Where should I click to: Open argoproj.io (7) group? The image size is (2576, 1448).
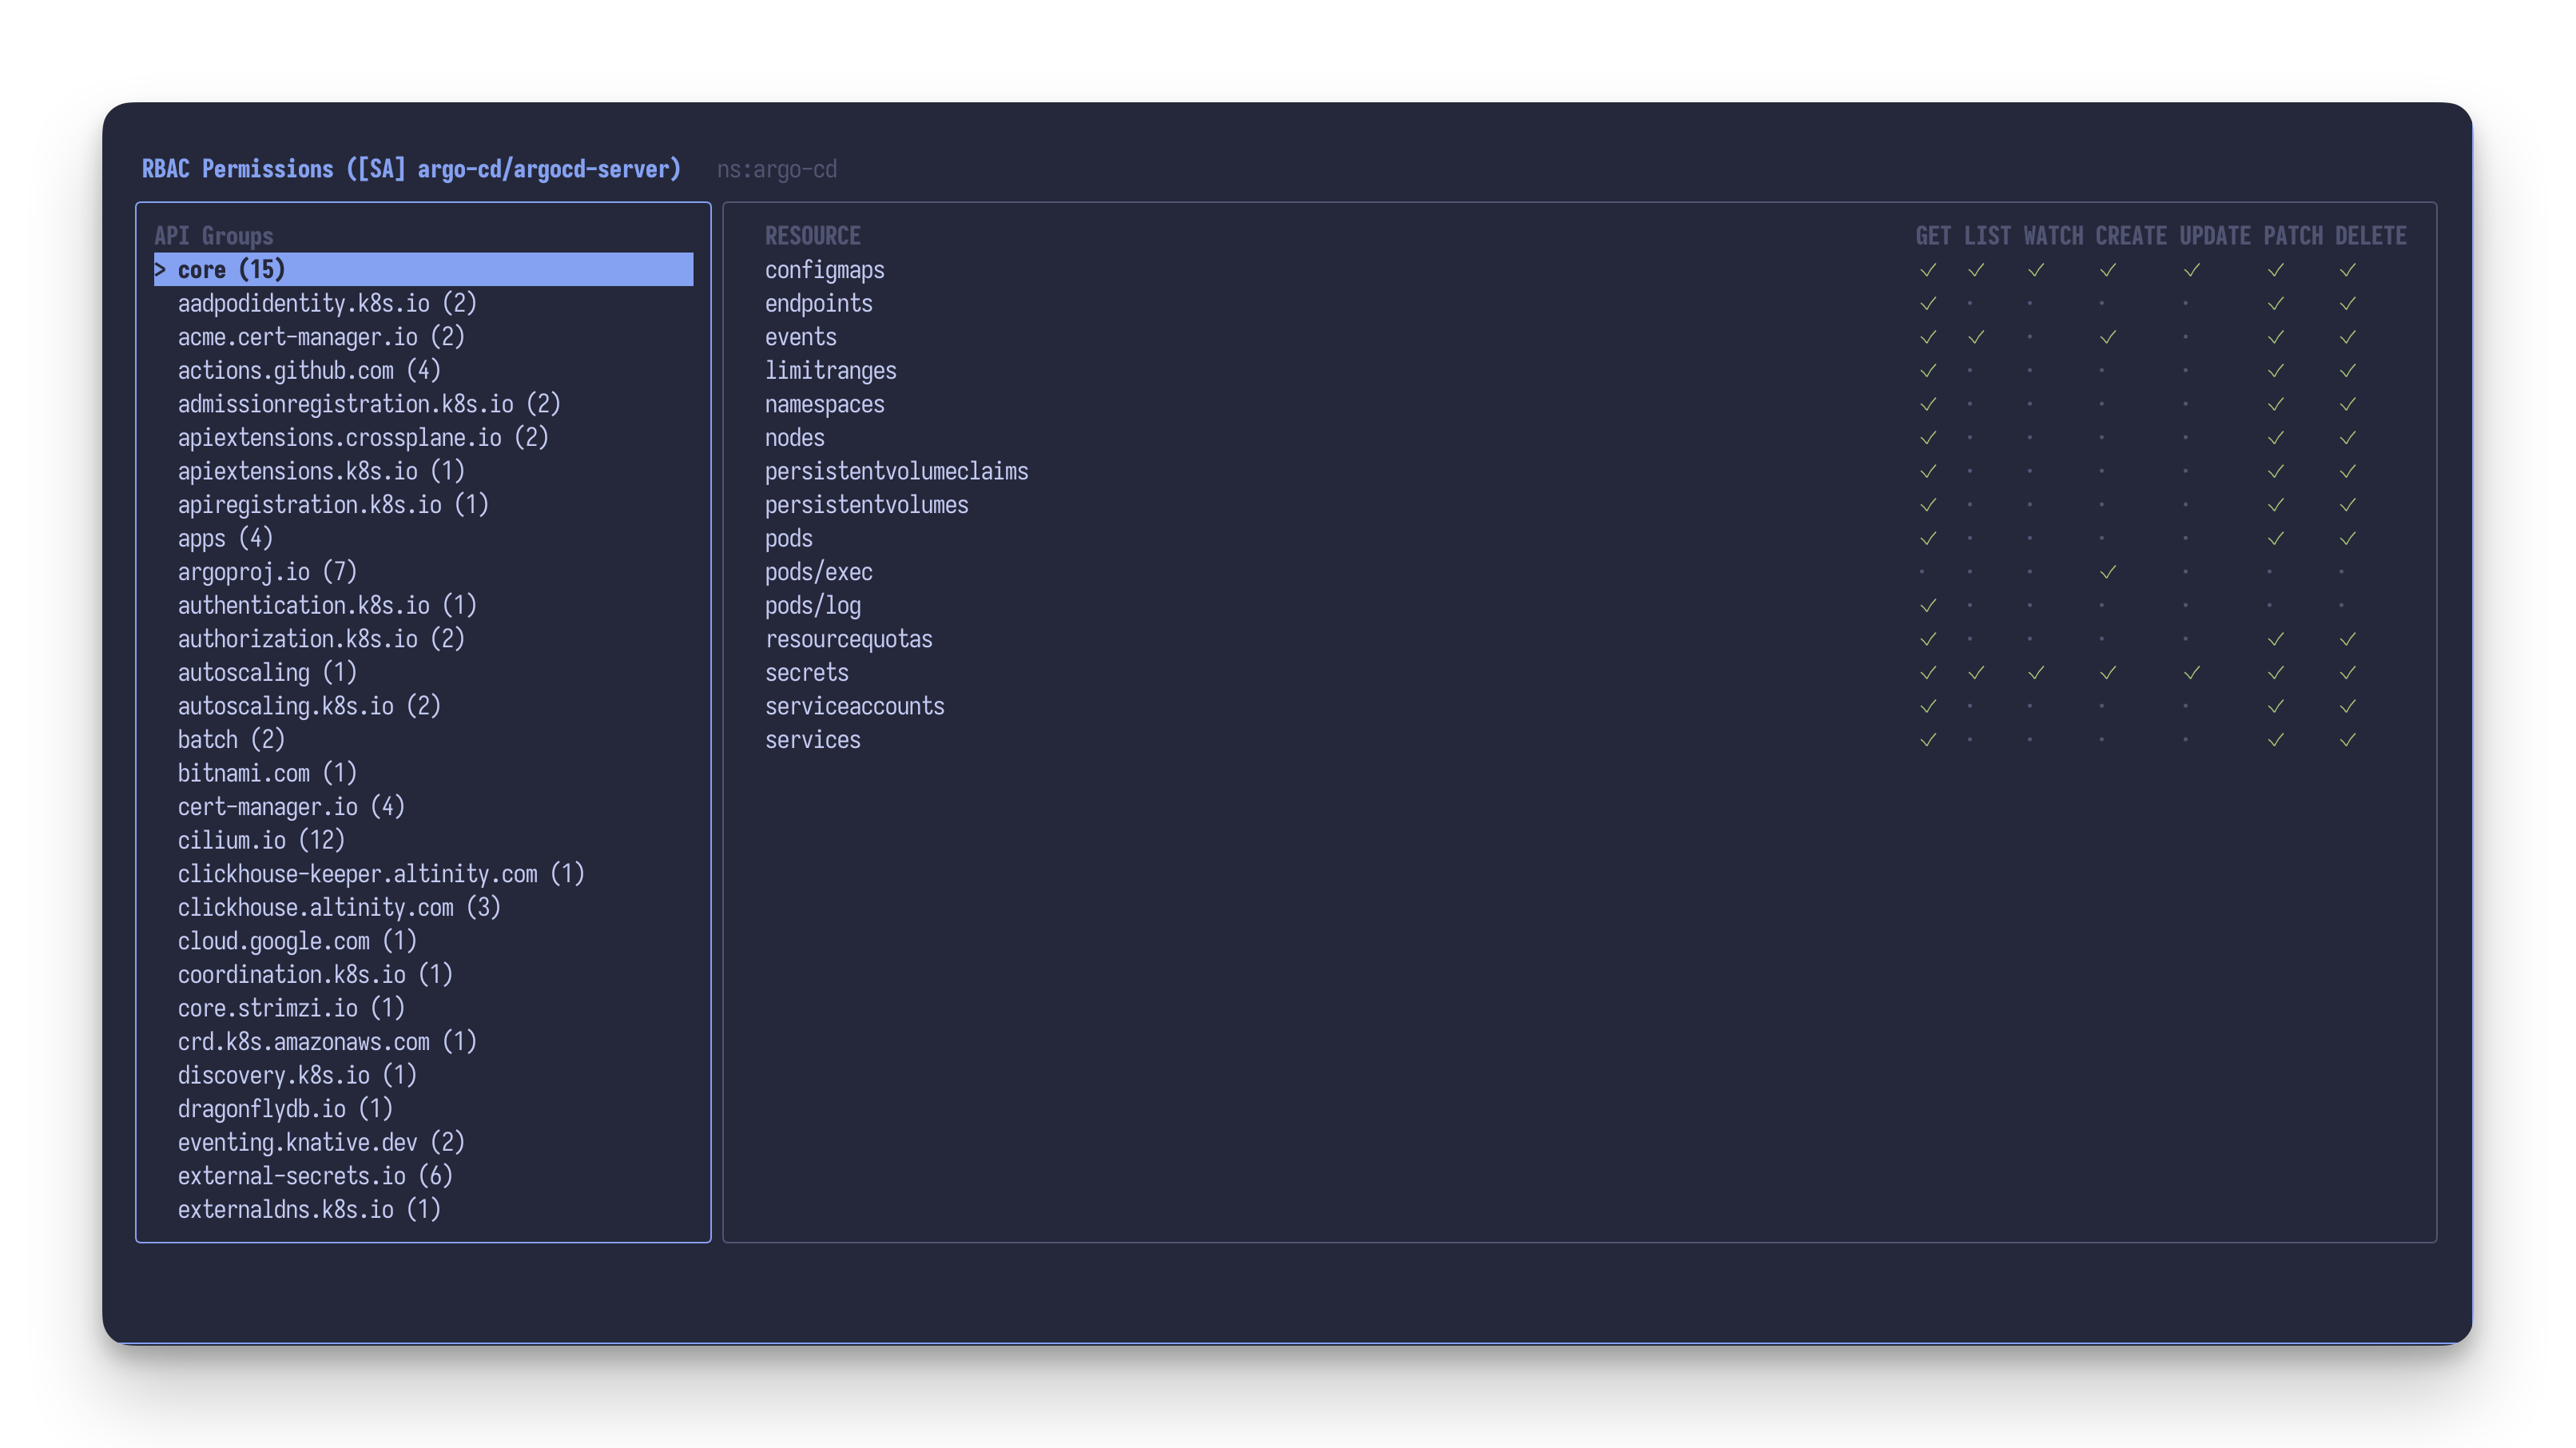tap(267, 572)
